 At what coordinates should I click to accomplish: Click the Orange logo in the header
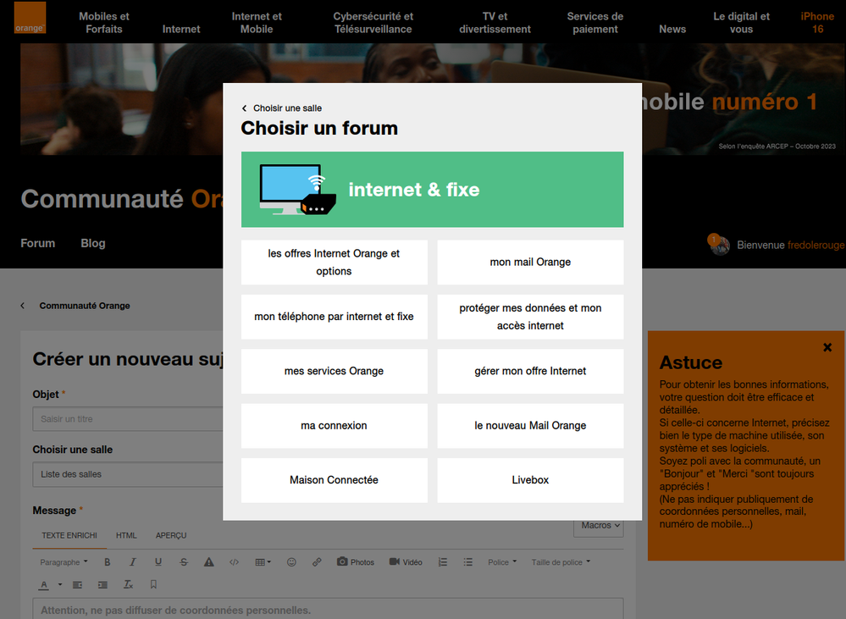30,18
